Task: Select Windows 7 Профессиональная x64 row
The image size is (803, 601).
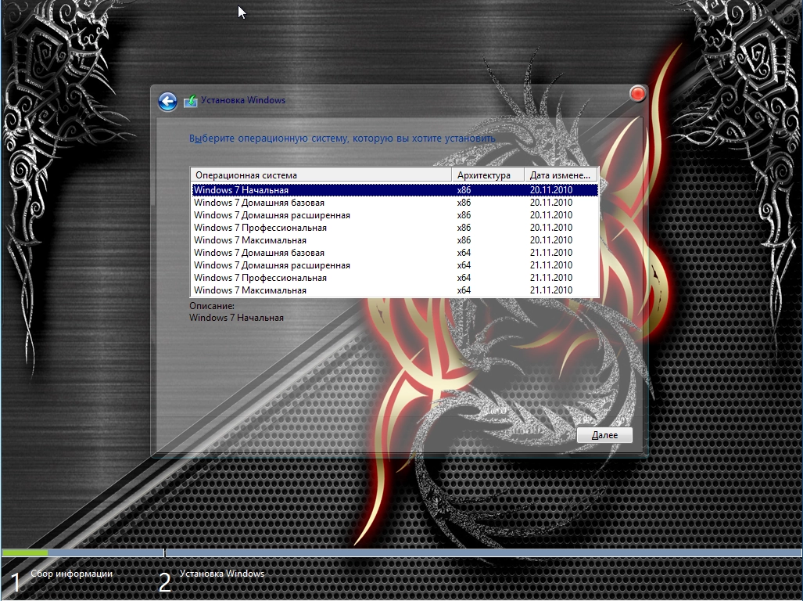Action: [x=395, y=278]
